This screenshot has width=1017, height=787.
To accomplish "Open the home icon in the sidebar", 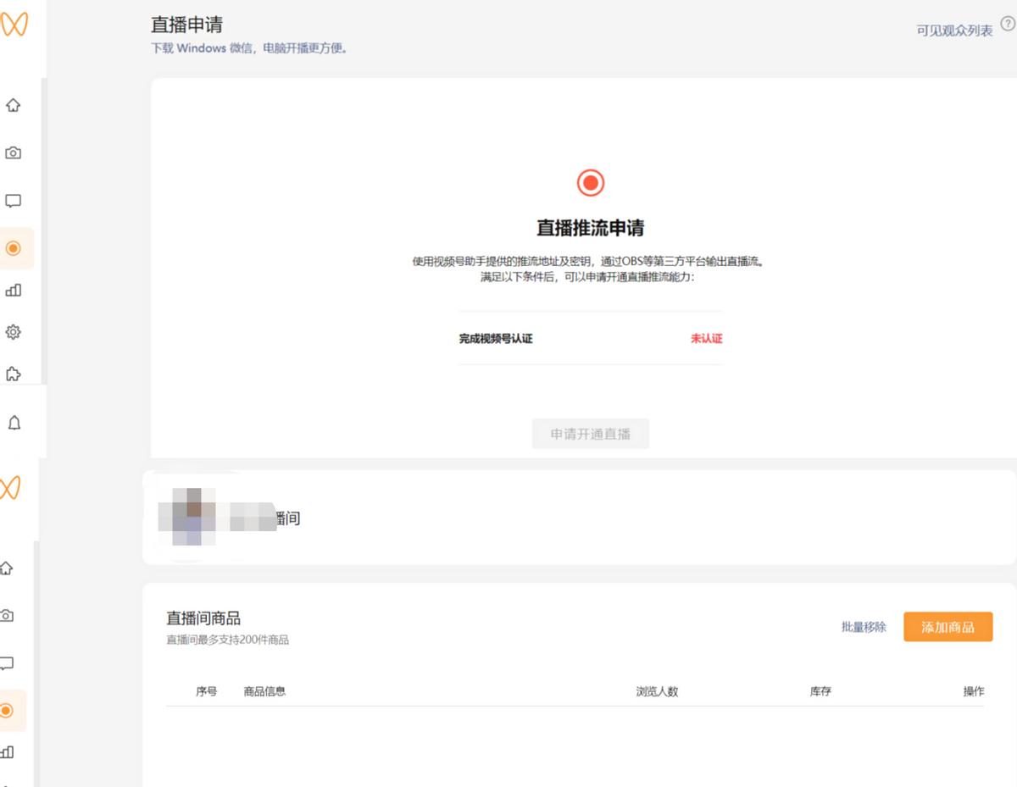I will point(12,105).
